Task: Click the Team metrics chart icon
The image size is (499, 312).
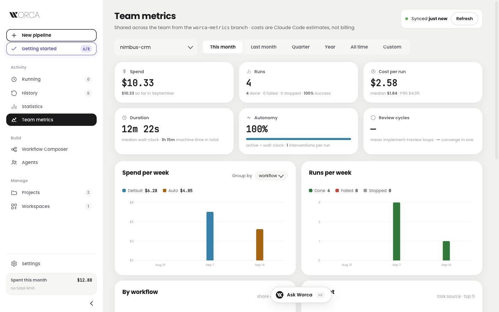Action: [14, 120]
